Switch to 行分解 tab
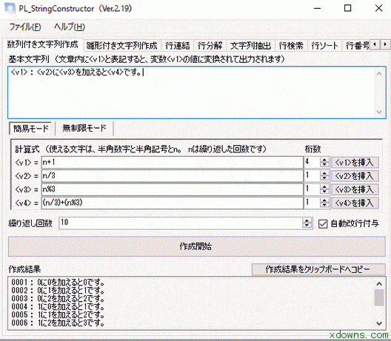Viewport: 391px width, 341px height. coord(210,46)
